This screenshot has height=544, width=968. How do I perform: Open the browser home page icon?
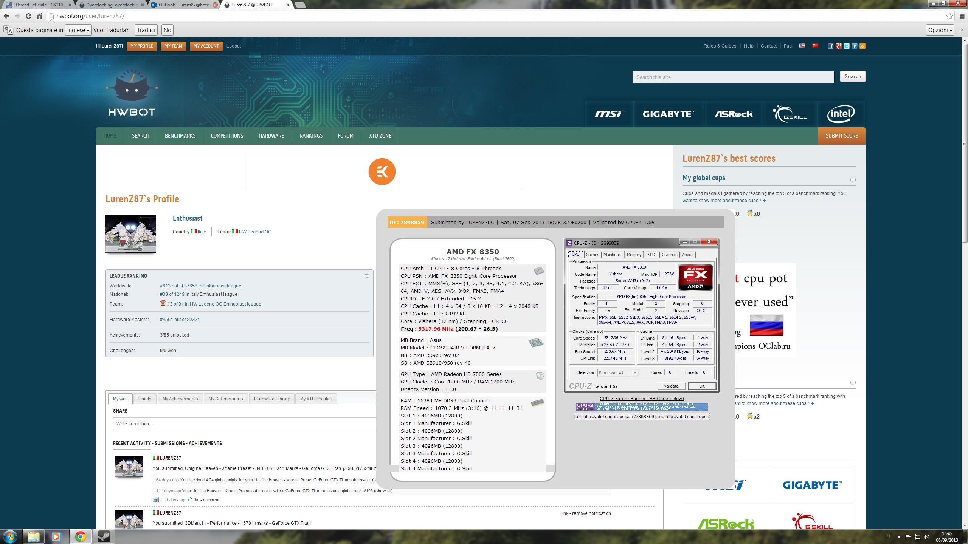coord(39,16)
